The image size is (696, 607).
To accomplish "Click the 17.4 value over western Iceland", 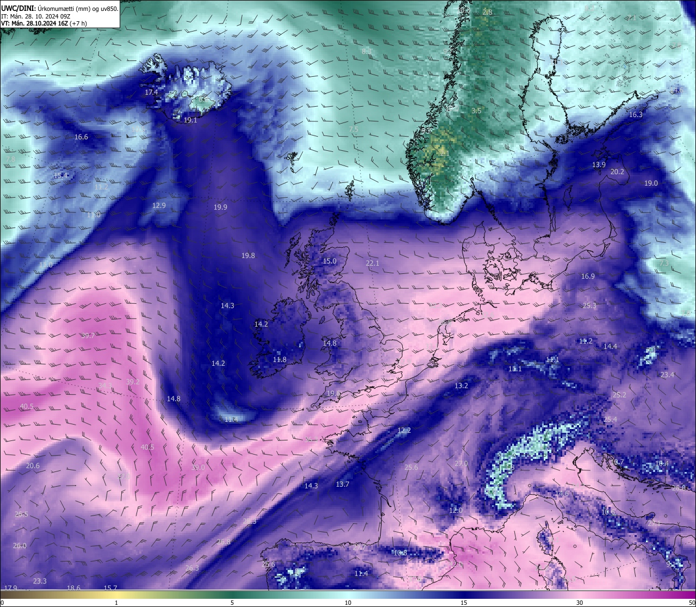I will pos(151,93).
